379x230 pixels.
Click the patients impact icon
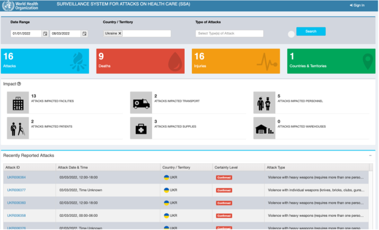pos(18,128)
